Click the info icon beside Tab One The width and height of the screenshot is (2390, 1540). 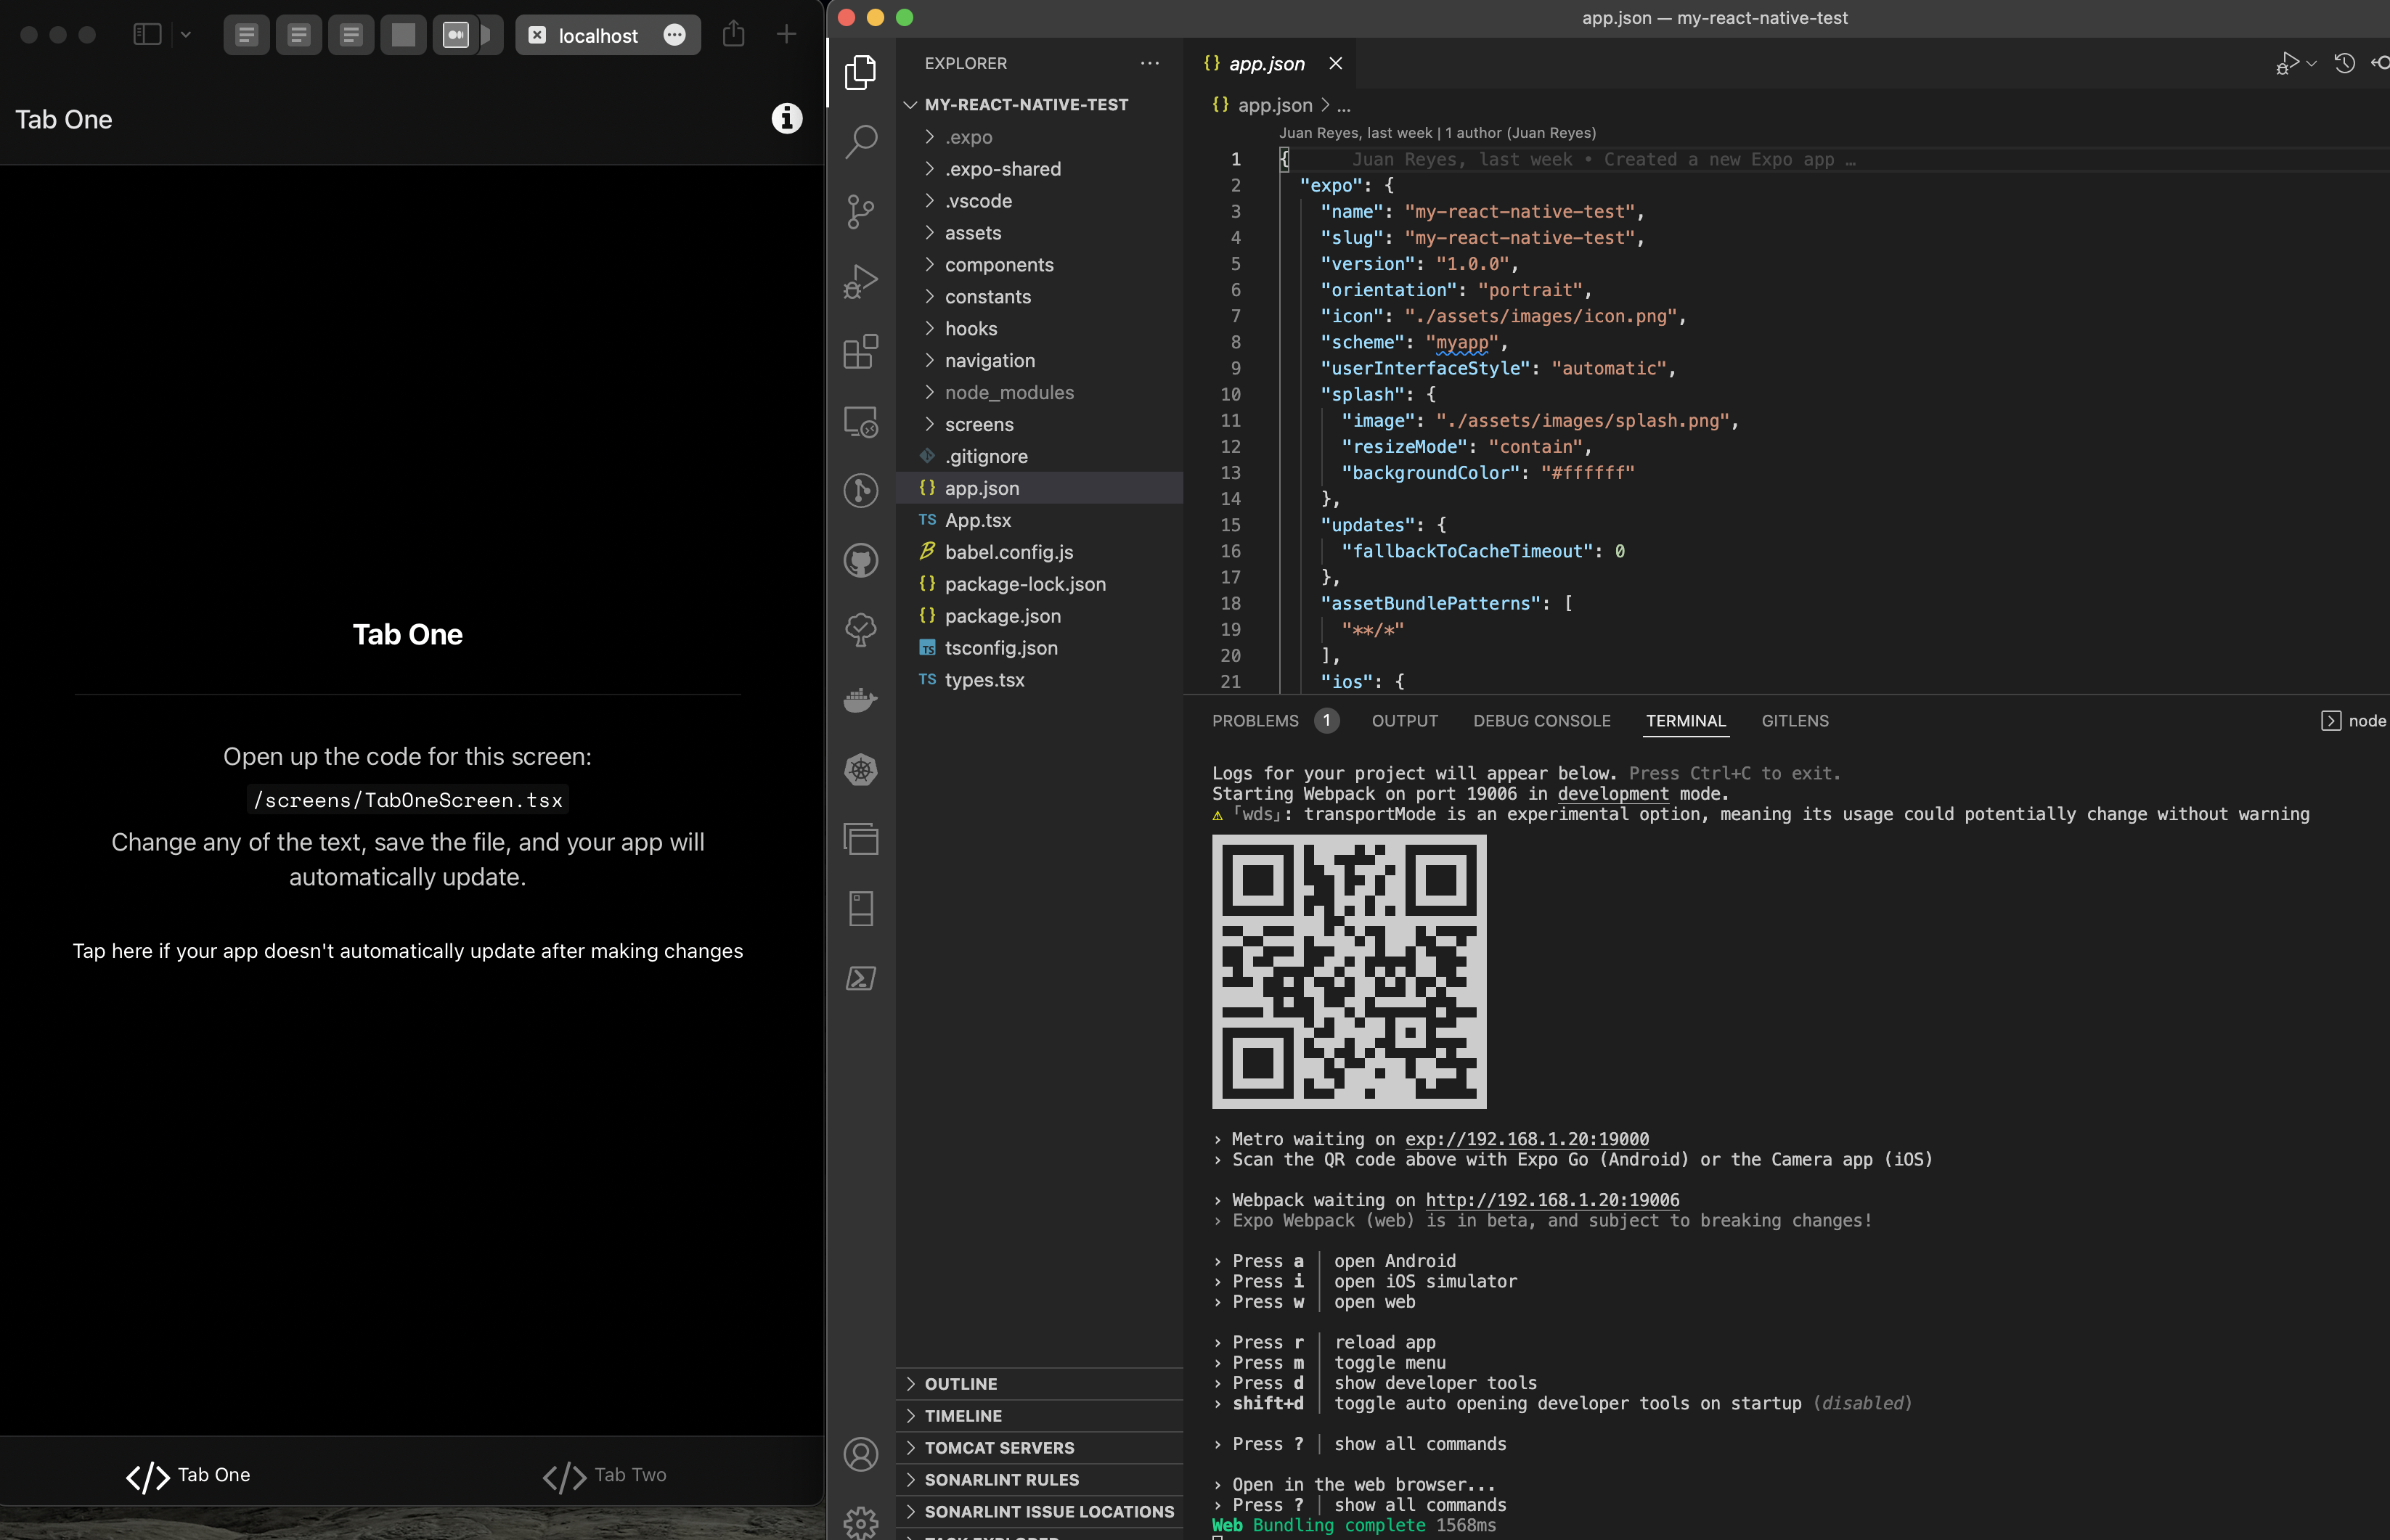[x=786, y=119]
